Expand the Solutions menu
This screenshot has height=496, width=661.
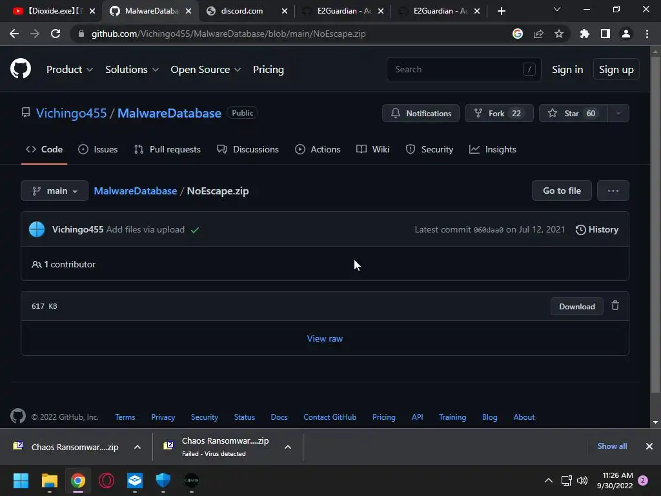click(x=132, y=70)
